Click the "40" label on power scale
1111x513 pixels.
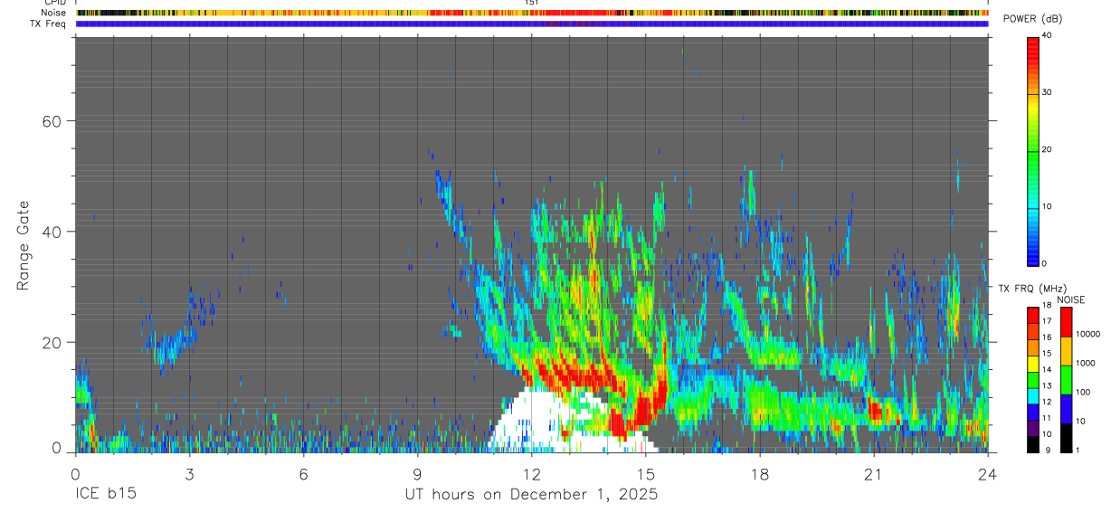point(1047,35)
